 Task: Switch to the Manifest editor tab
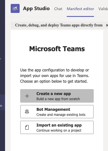[x=80, y=9]
